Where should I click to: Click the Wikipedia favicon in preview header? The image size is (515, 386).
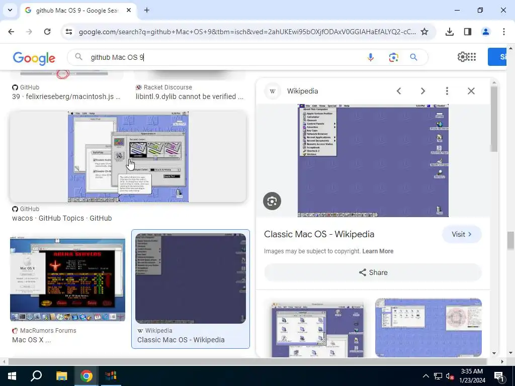coord(273,91)
